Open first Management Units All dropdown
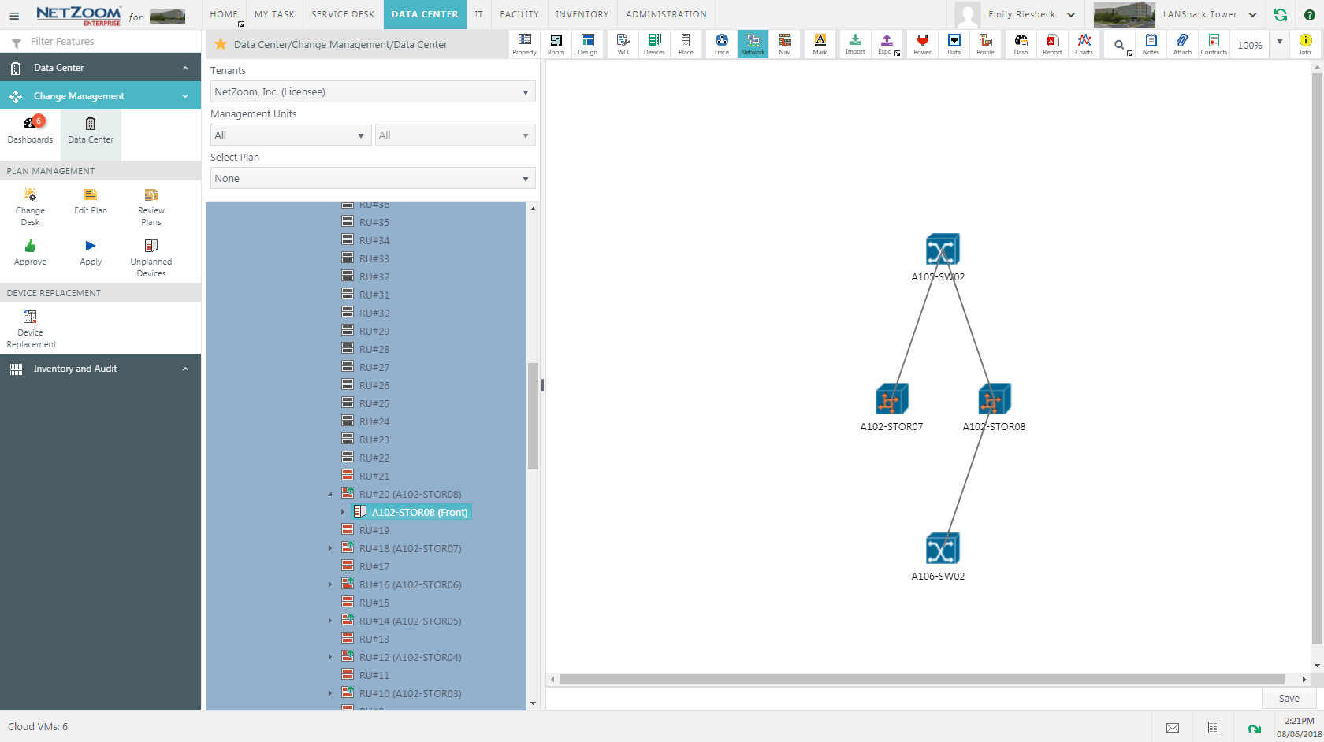This screenshot has height=742, width=1324. point(291,135)
